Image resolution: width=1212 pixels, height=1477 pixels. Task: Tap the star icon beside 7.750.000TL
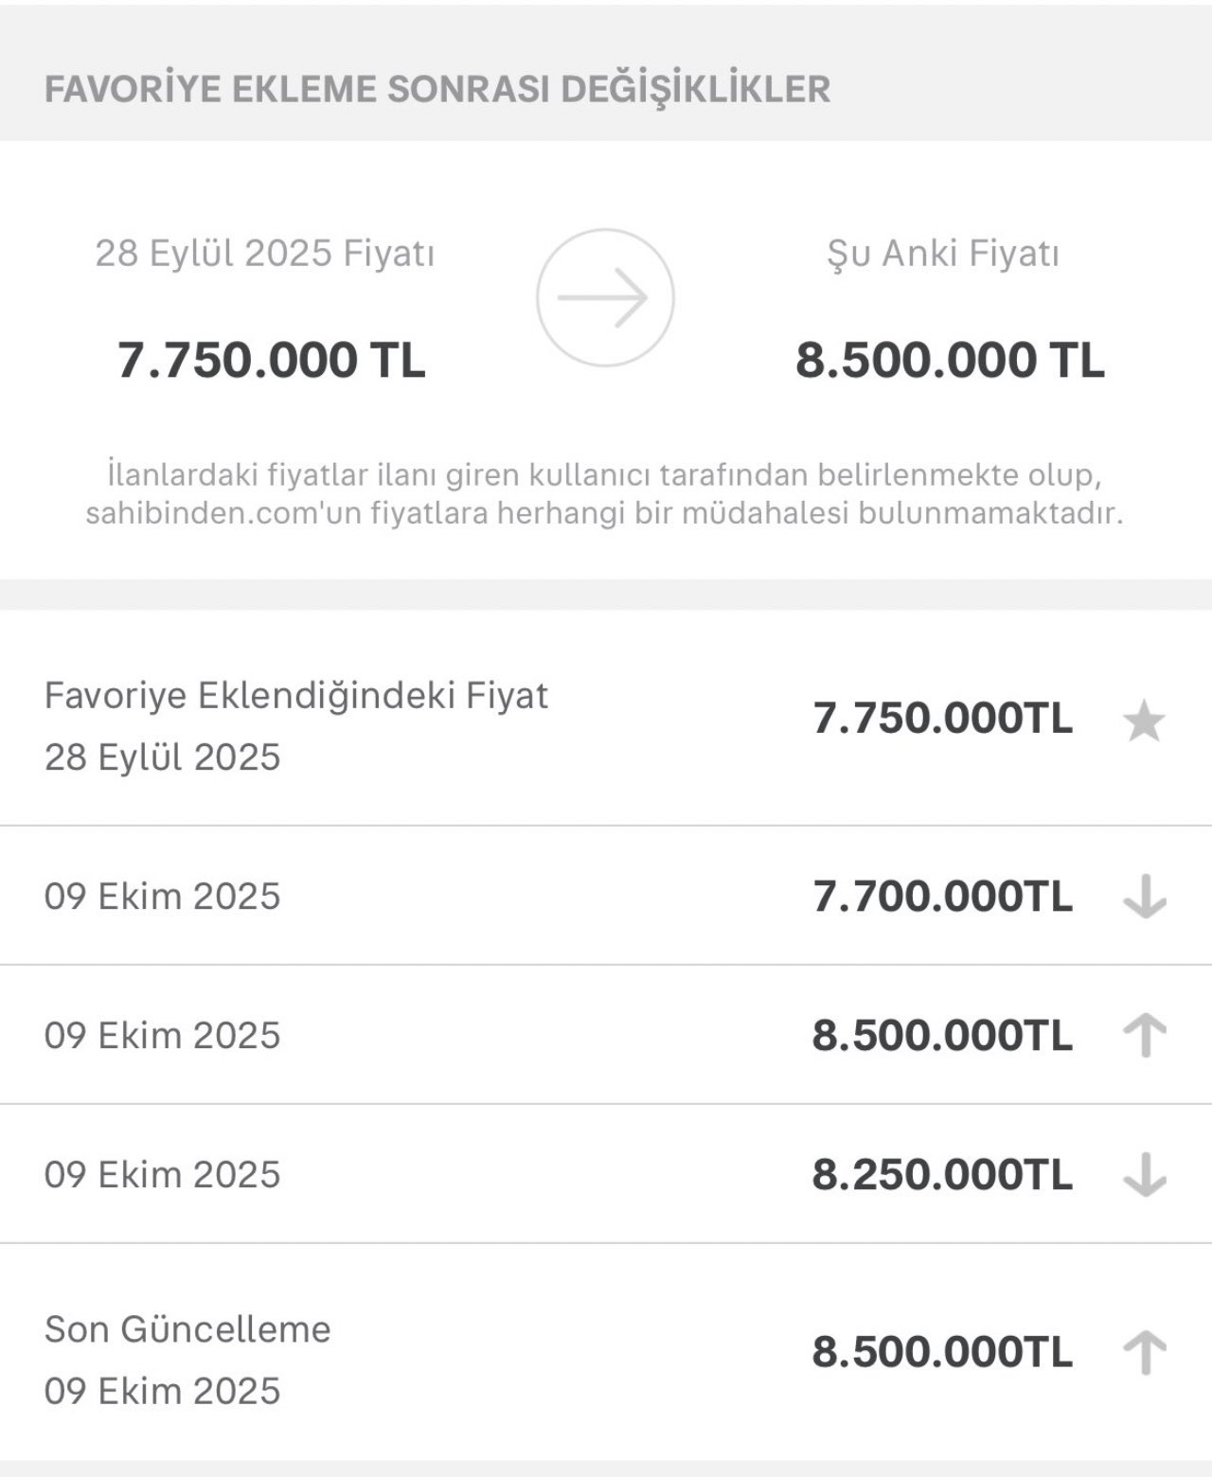pyautogui.click(x=1144, y=722)
